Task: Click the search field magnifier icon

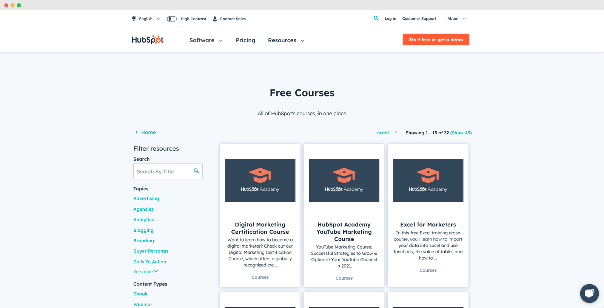Action: pos(196,171)
